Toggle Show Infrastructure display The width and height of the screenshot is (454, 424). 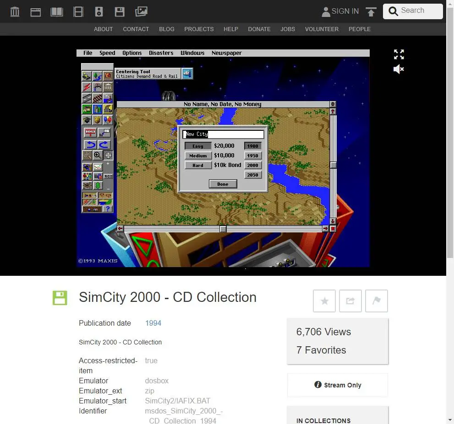pyautogui.click(x=89, y=202)
